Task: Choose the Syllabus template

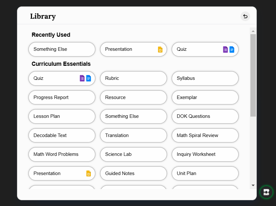Action: click(205, 78)
